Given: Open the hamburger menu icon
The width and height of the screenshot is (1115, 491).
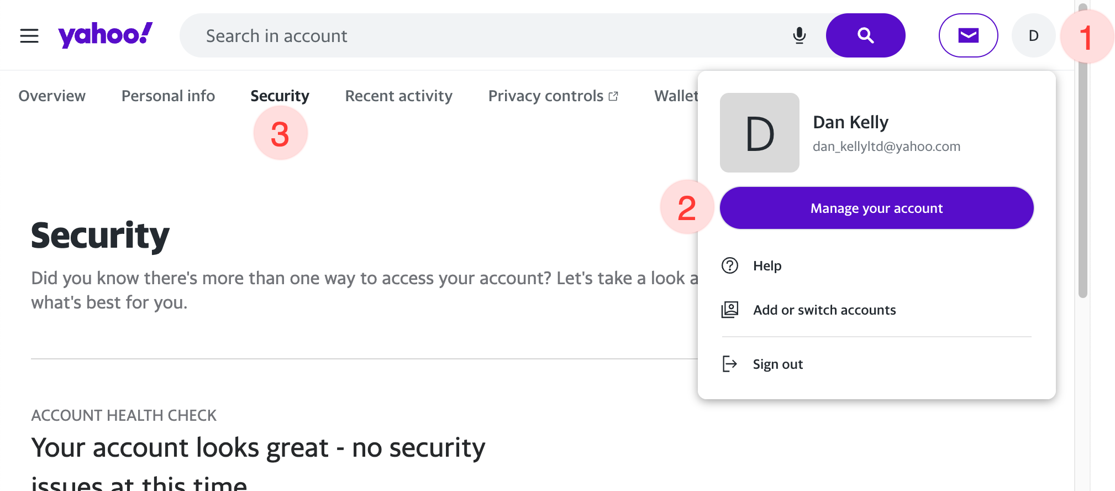Looking at the screenshot, I should pyautogui.click(x=29, y=36).
